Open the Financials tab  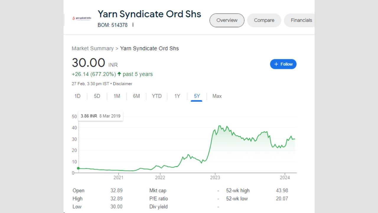point(301,20)
